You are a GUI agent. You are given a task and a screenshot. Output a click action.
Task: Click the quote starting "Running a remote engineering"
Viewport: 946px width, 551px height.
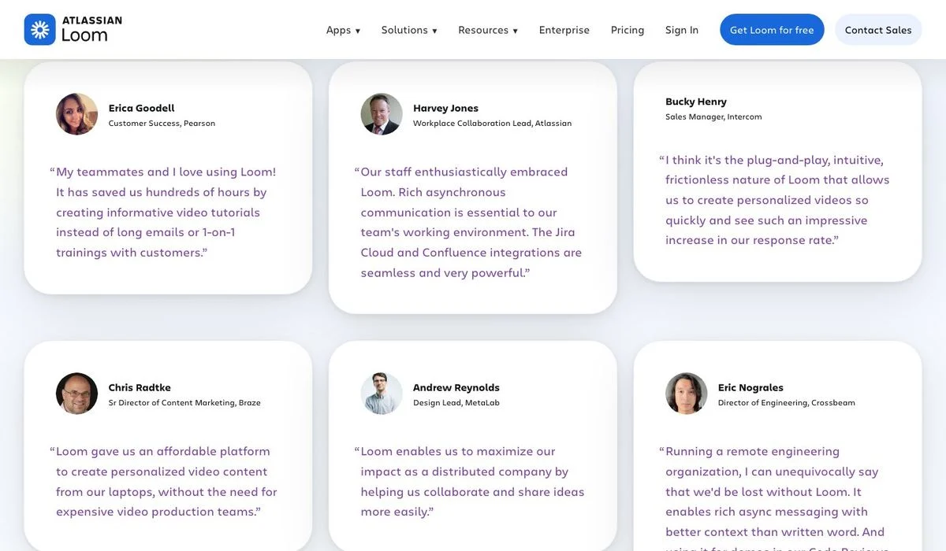(774, 496)
